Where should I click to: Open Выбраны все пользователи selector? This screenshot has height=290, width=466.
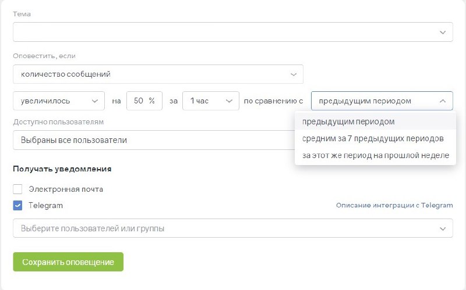(154, 140)
